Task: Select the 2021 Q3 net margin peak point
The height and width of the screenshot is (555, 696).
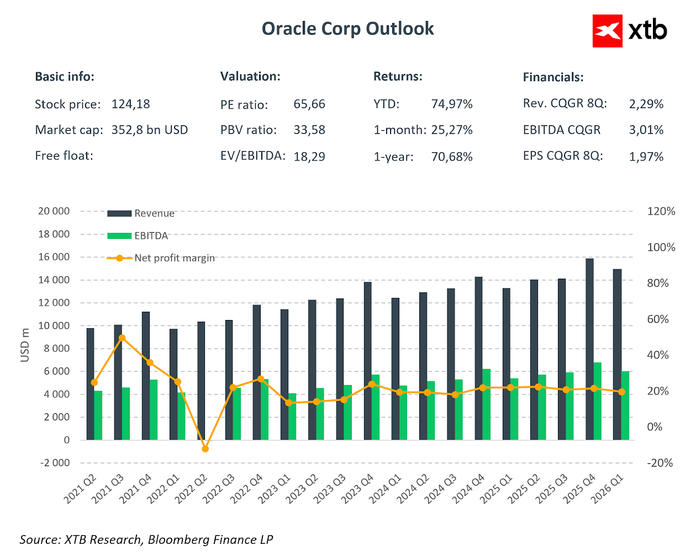Action: tap(122, 338)
